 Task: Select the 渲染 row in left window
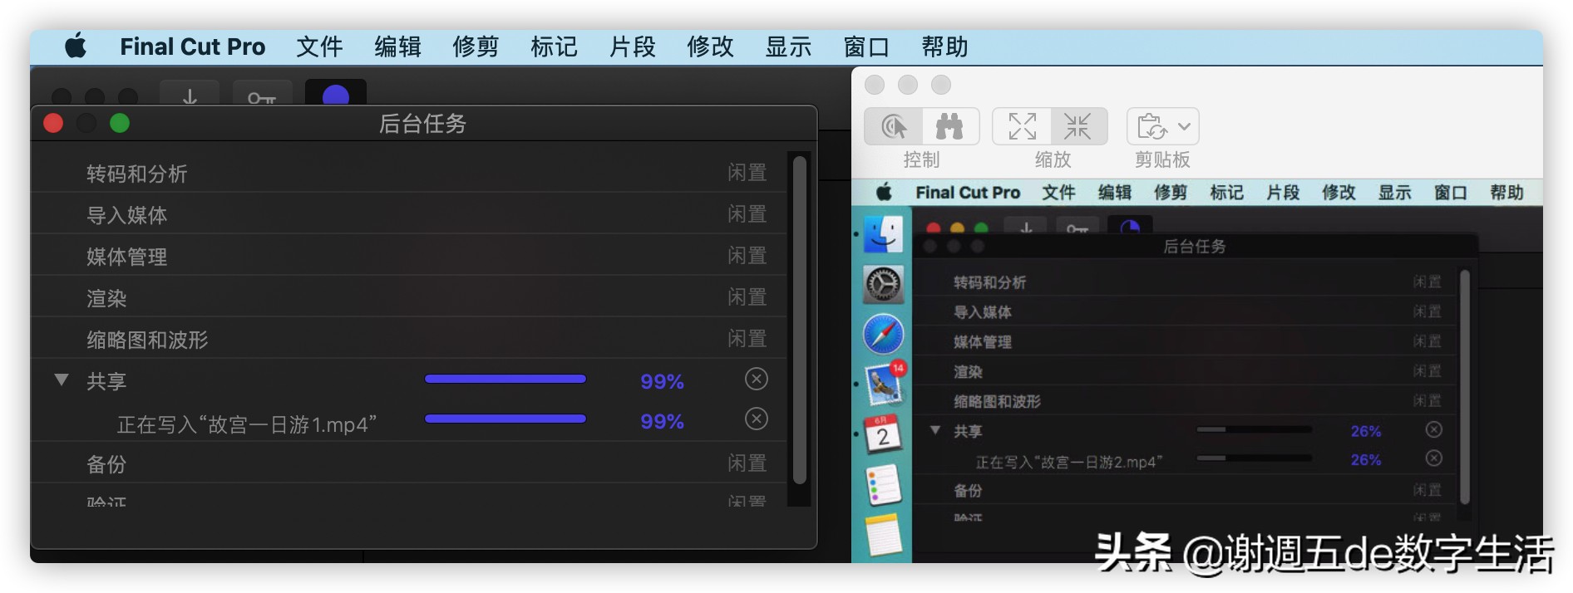coord(409,297)
